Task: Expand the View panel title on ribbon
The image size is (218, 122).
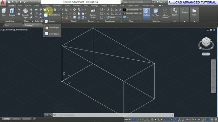Action: pos(132,21)
